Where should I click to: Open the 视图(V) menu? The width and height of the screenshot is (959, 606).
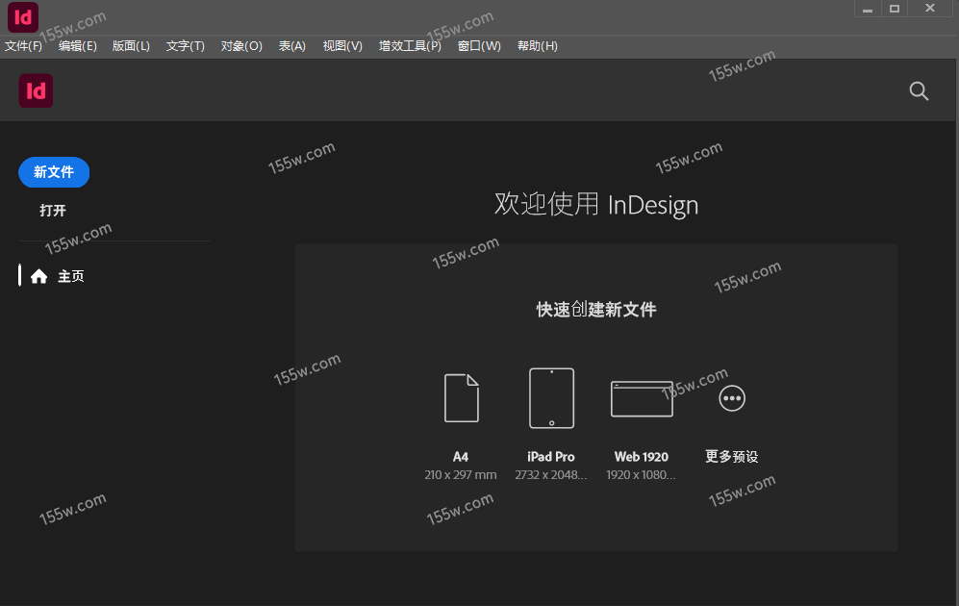coord(342,46)
